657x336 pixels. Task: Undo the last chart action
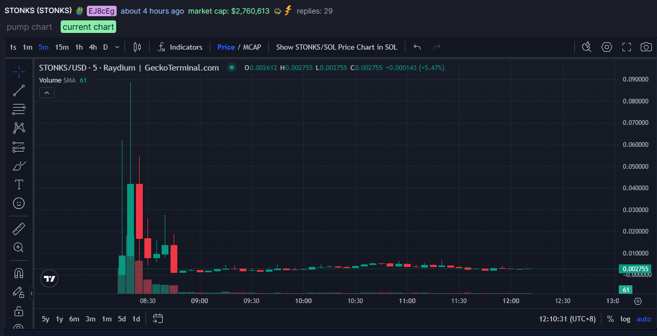[x=417, y=47]
